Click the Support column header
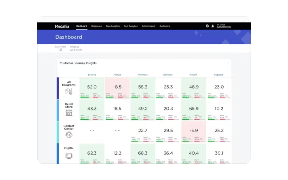Image resolution: width=288 pixels, height=180 pixels. pos(219,75)
